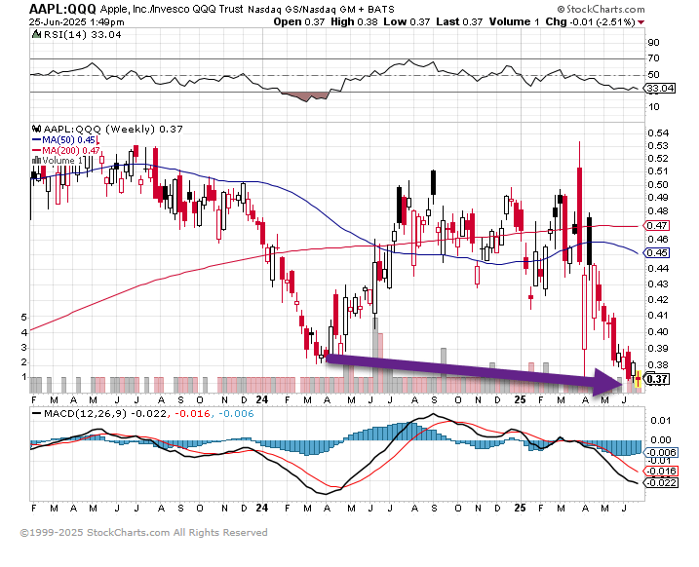Click the Open 0.37 value
Image resolution: width=699 pixels, height=567 pixels.
(299, 21)
